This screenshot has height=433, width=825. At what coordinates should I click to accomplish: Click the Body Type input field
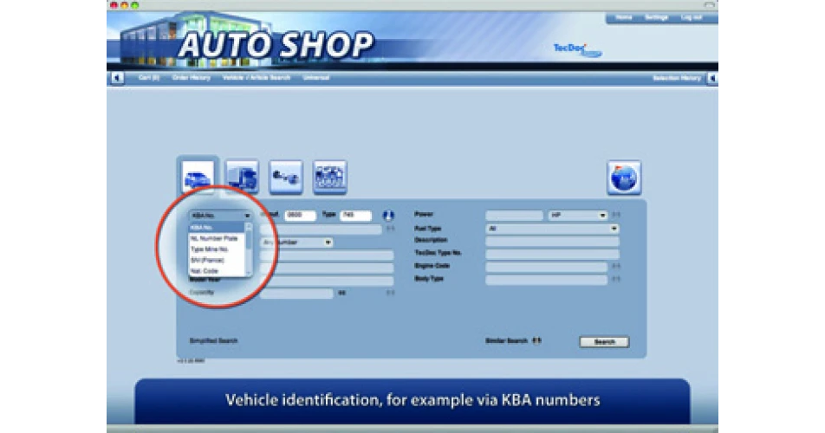(x=546, y=280)
